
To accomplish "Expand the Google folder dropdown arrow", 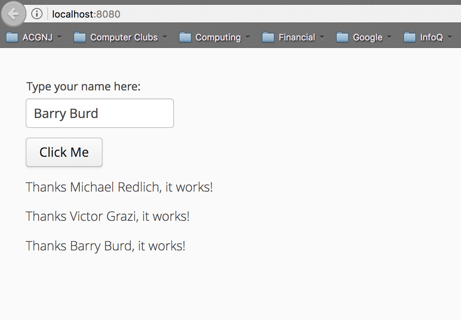I will [389, 37].
